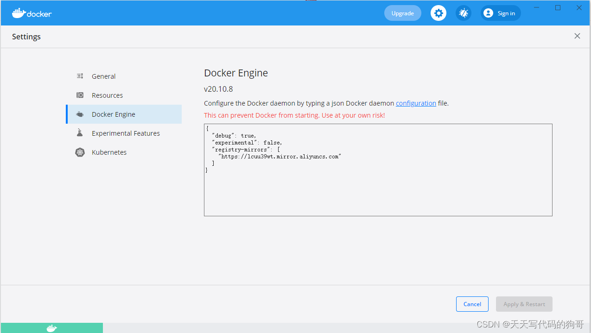Viewport: 591px width, 333px height.
Task: Click the Resources disk icon
Action: tap(80, 95)
